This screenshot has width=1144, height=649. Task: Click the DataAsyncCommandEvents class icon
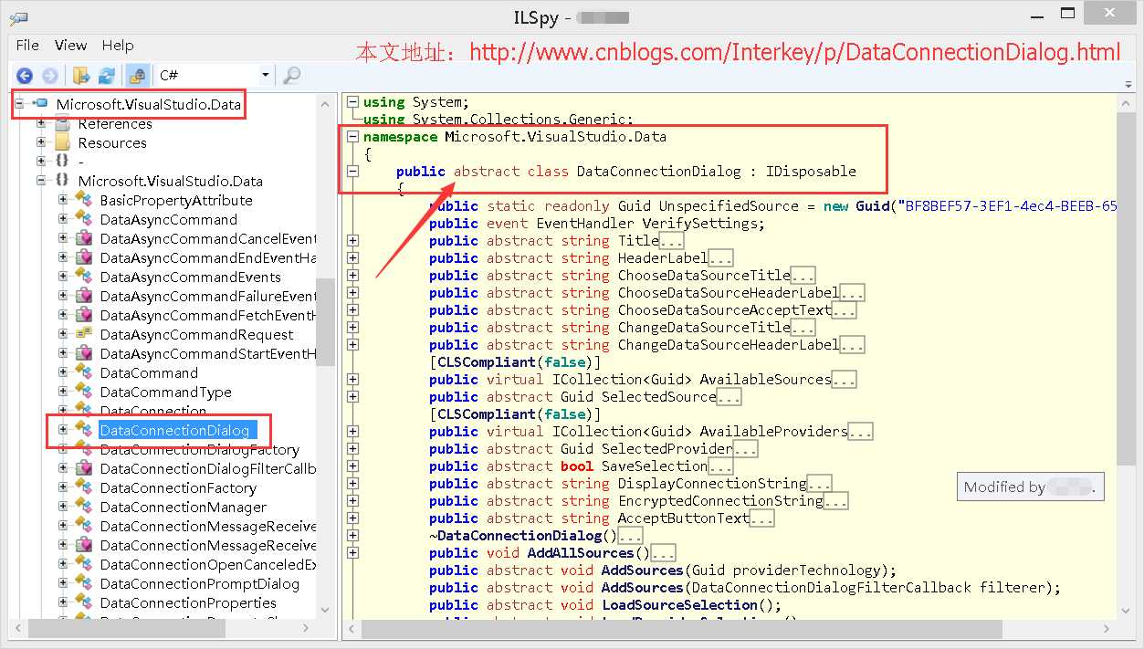click(x=84, y=277)
